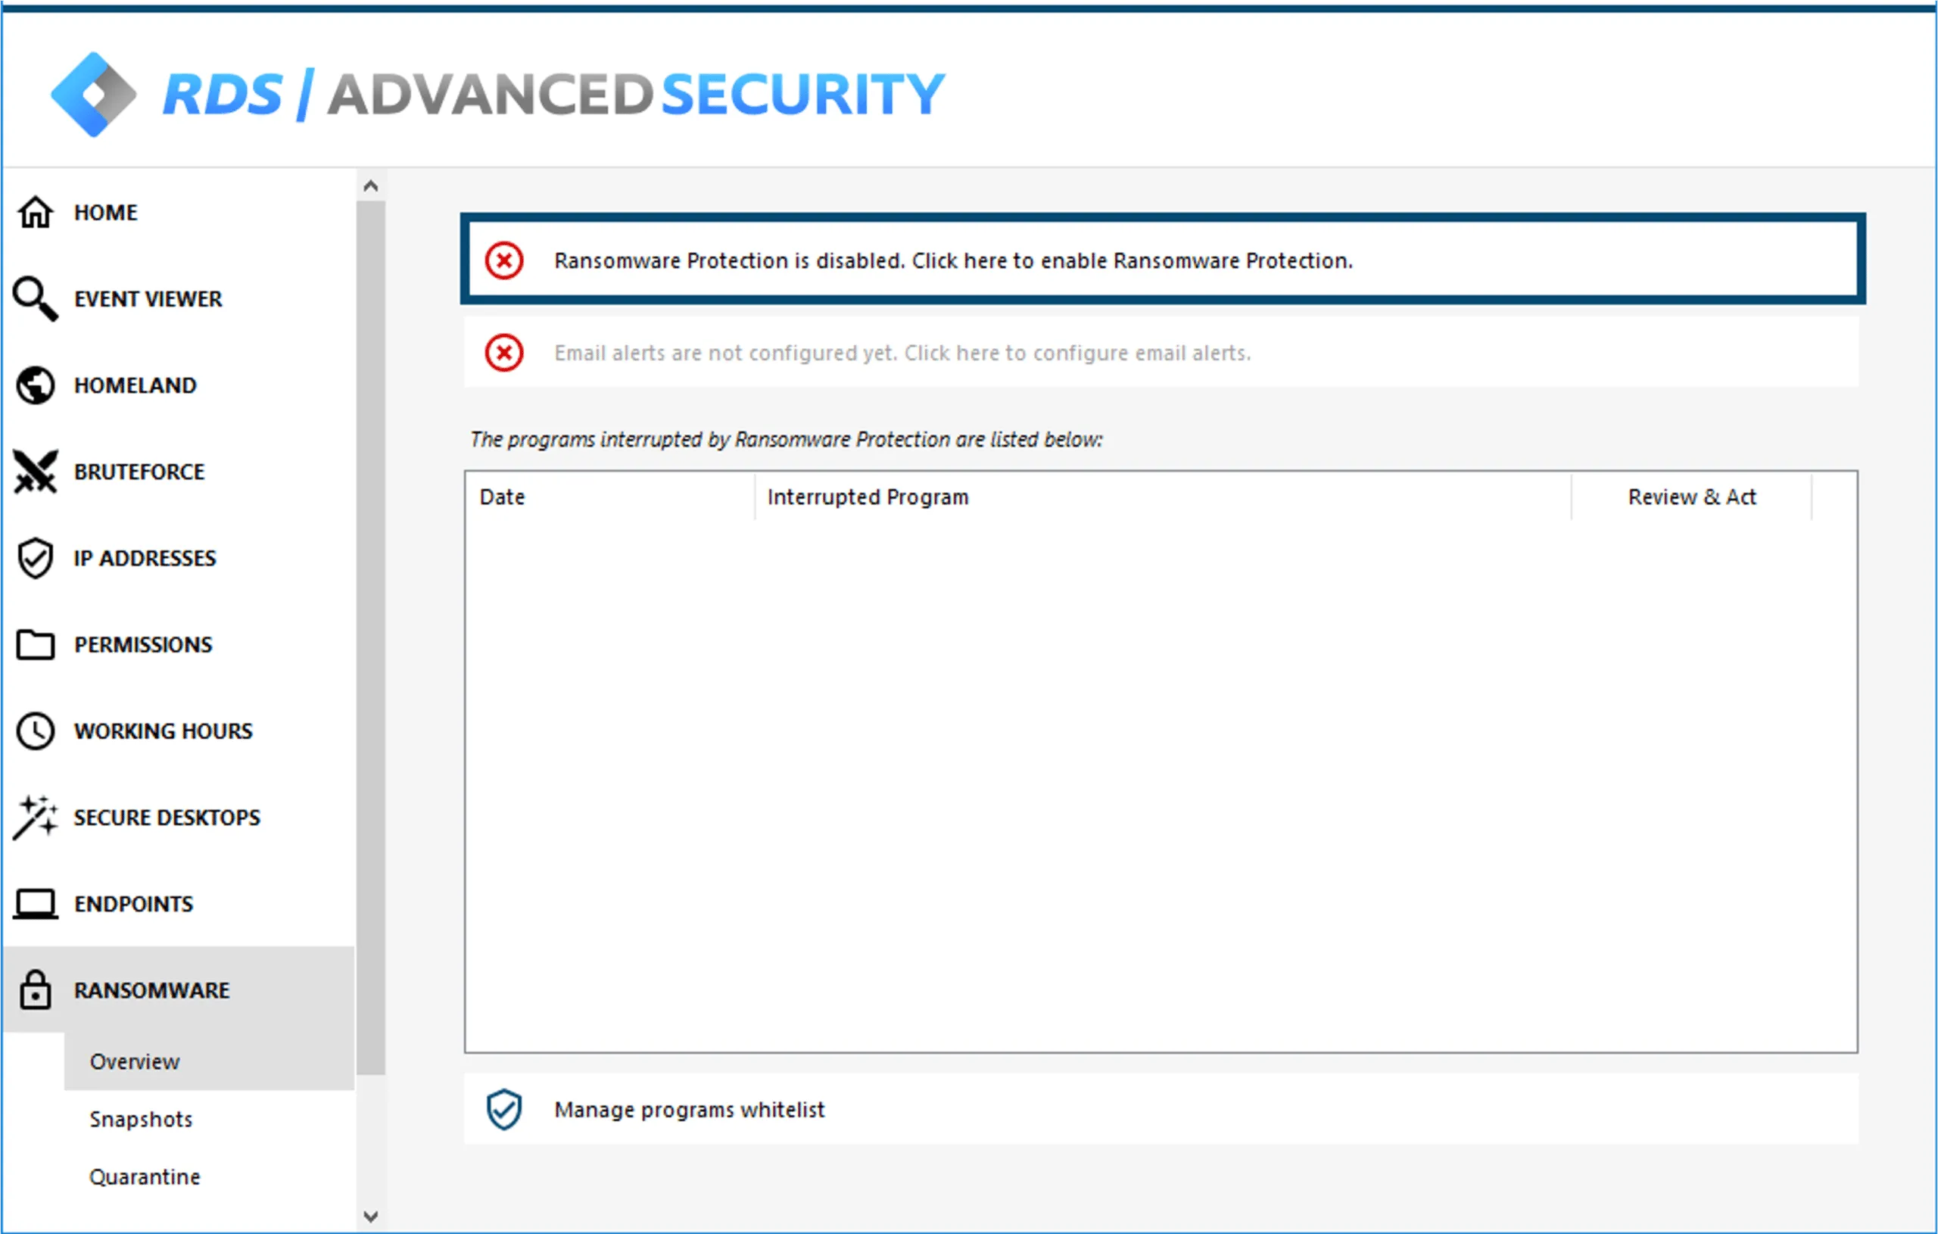1938x1234 pixels.
Task: Select the Homeland globe icon
Action: coord(36,385)
